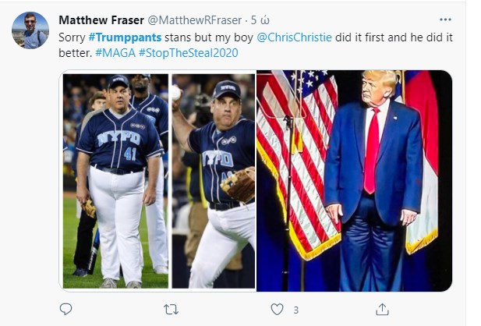Image resolution: width=481 pixels, height=326 pixels.
Task: Click the like count showing 3
Action: tap(296, 310)
